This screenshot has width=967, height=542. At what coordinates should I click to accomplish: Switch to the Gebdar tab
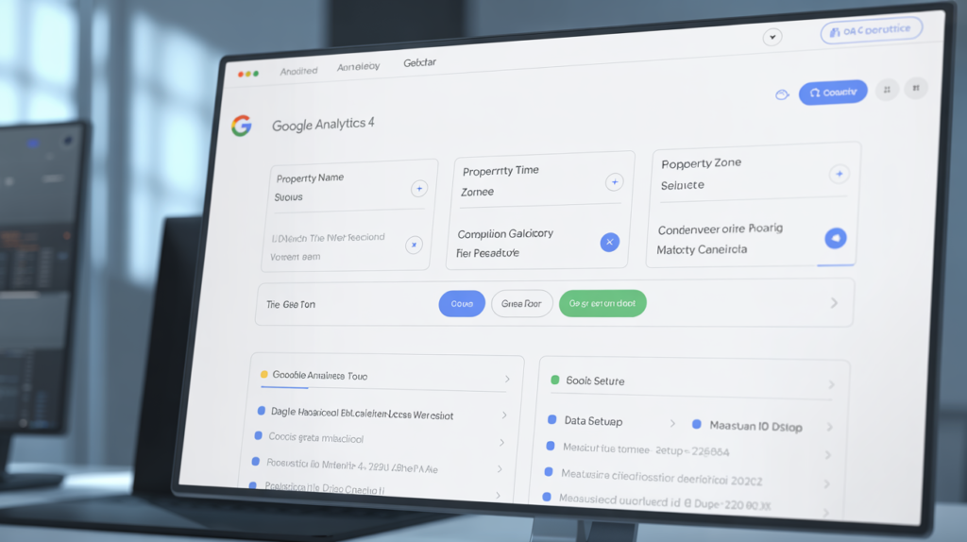[x=419, y=63]
